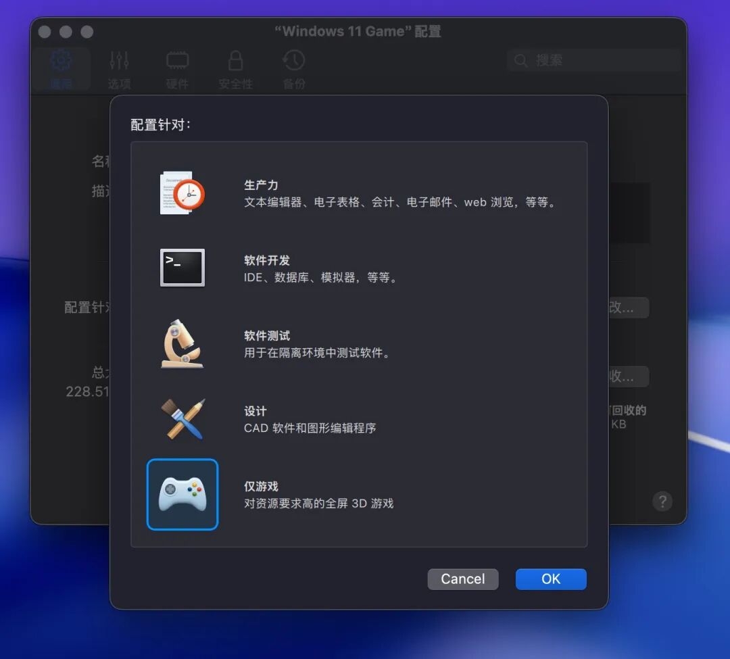Select the Games Only gamepad icon
The width and height of the screenshot is (730, 659).
182,494
